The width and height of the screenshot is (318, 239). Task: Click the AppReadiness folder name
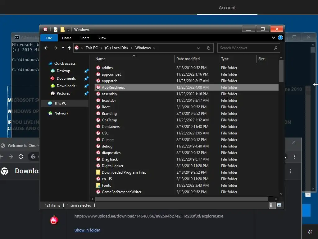[113, 87]
